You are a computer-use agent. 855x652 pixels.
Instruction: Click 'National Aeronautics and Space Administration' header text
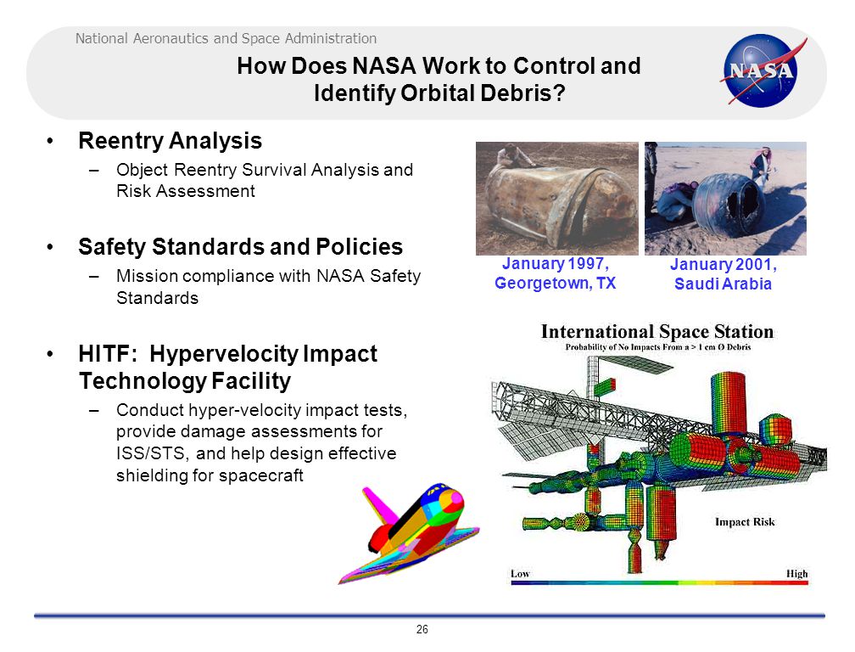[226, 39]
